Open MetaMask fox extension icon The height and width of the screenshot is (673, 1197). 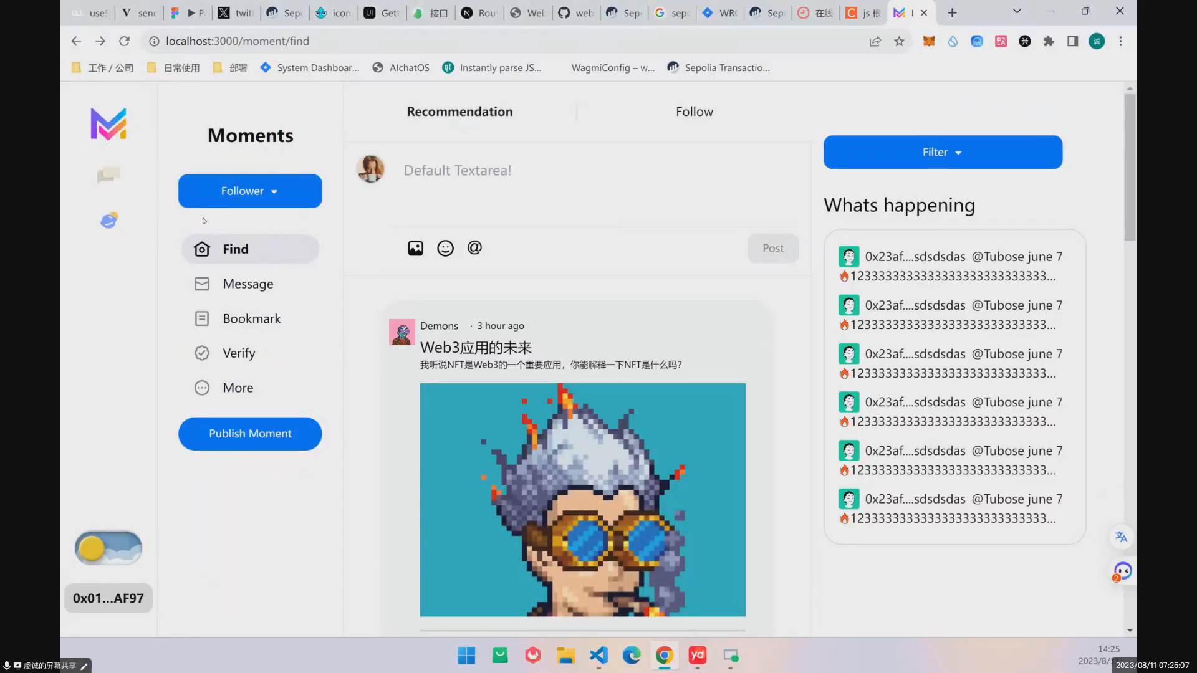click(x=929, y=41)
